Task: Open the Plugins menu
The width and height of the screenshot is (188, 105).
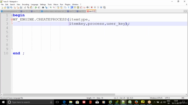Action: 68,4
